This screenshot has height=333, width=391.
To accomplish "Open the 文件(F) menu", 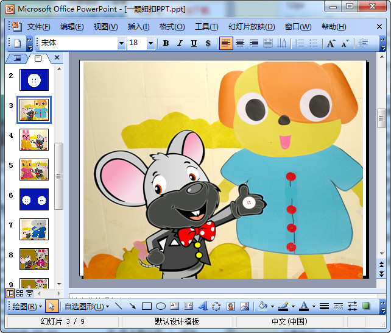I will [38, 26].
